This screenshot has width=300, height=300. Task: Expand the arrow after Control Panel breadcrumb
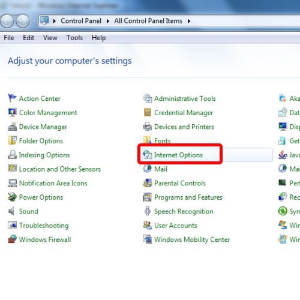pyautogui.click(x=108, y=21)
